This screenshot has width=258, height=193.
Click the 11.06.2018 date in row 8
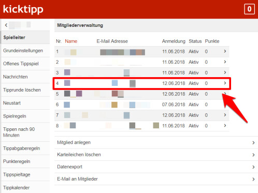174,126
